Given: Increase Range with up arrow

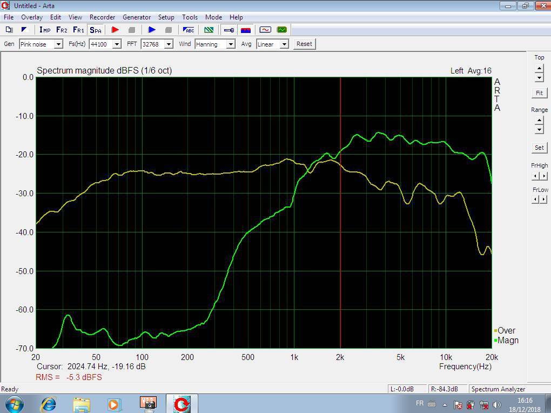Looking at the screenshot, I should tap(539, 121).
